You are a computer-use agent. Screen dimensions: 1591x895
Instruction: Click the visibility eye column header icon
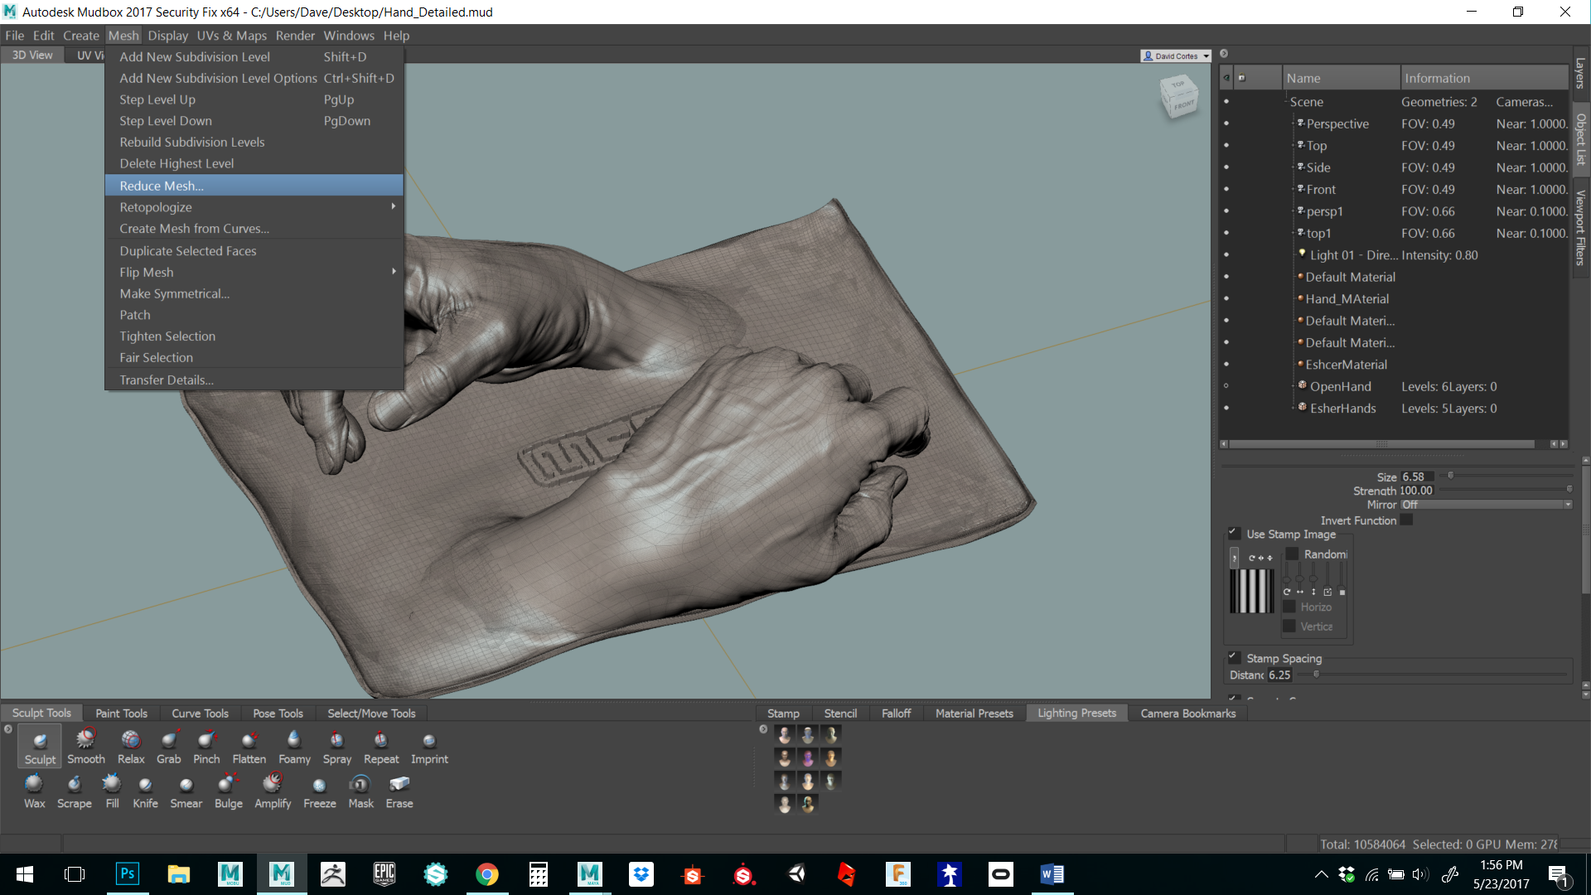click(x=1226, y=78)
